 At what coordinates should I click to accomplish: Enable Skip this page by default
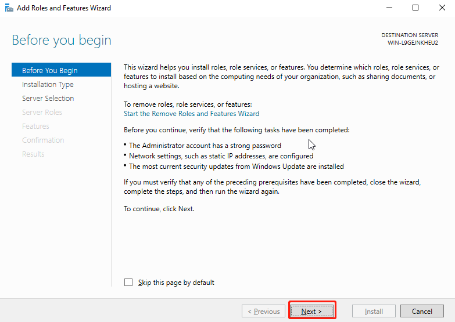128,283
